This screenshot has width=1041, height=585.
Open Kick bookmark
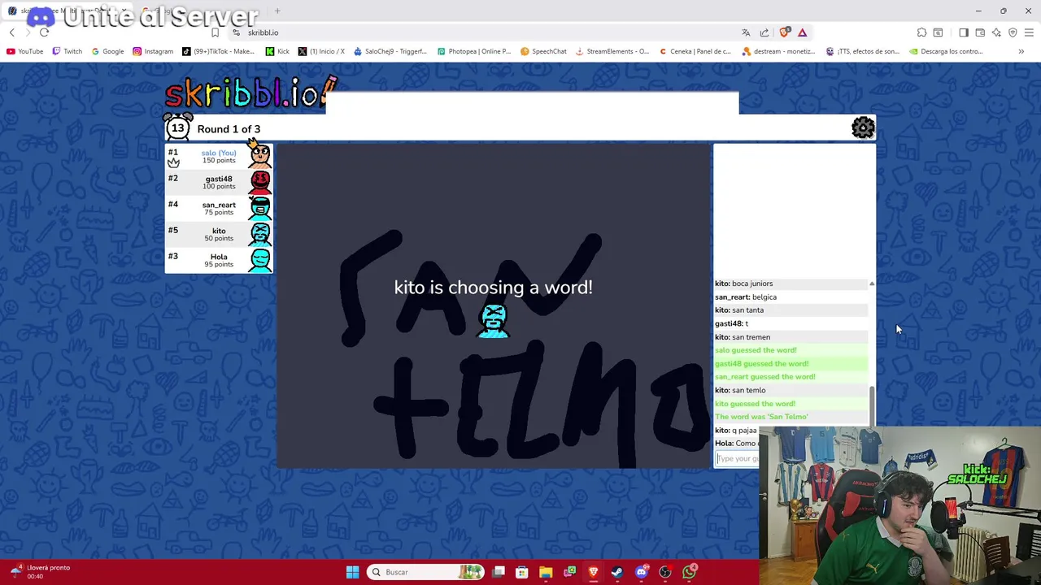(277, 51)
